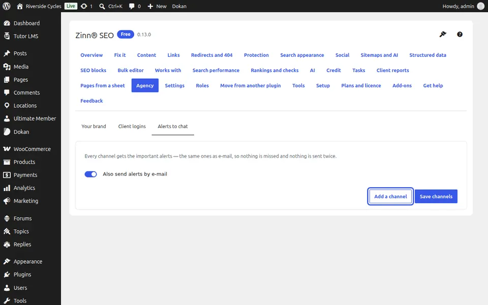This screenshot has width=488, height=305.
Task: Open the Pages from a sheet tab
Action: point(103,85)
